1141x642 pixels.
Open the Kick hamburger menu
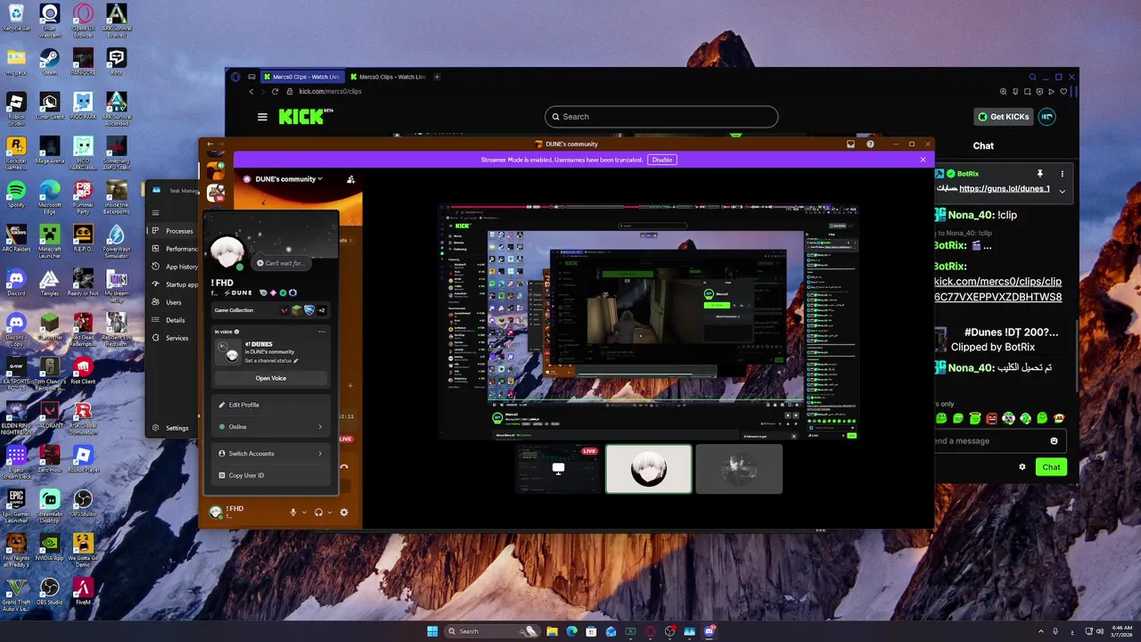tap(262, 117)
